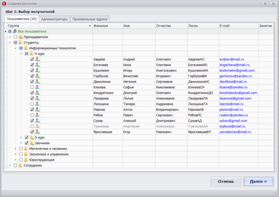
Task: Click the red application icon in title bar
Action: coord(4,3)
